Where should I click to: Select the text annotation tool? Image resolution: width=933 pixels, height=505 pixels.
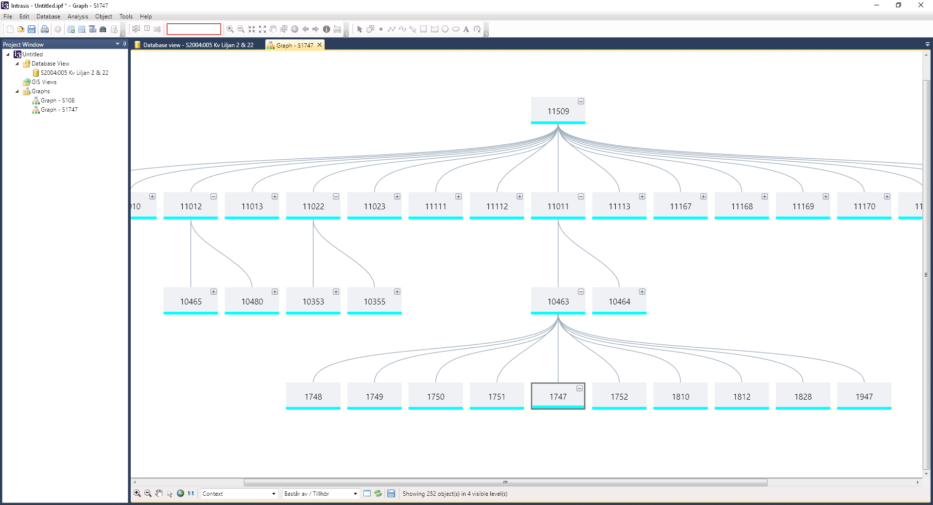pyautogui.click(x=466, y=29)
